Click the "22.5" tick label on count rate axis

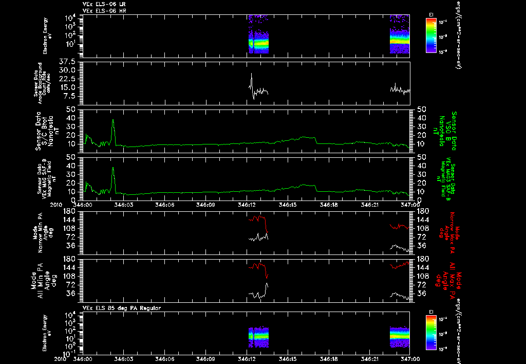[x=68, y=79]
